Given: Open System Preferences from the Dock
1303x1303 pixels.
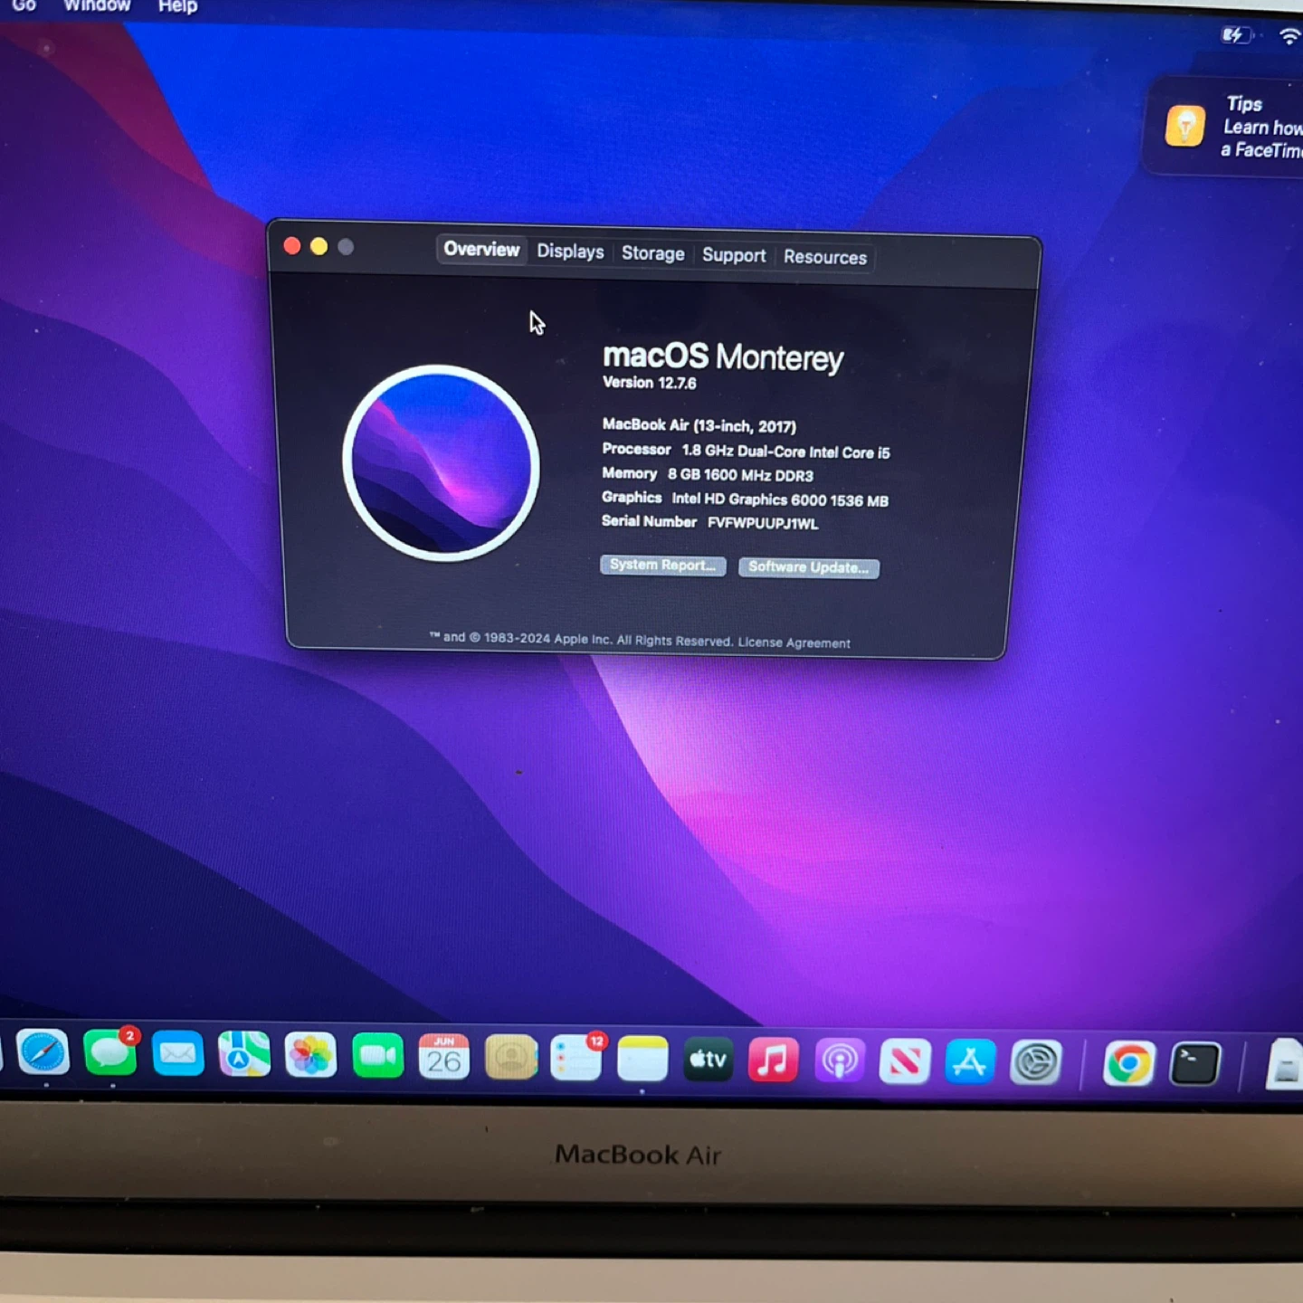Looking at the screenshot, I should click(1036, 1063).
